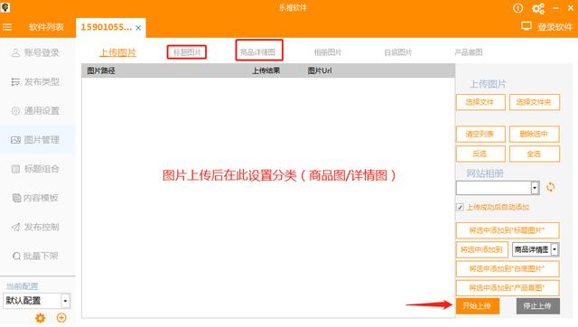The height and width of the screenshot is (327, 578).
Task: Switch to the 相册图片 tab
Action: pos(328,52)
